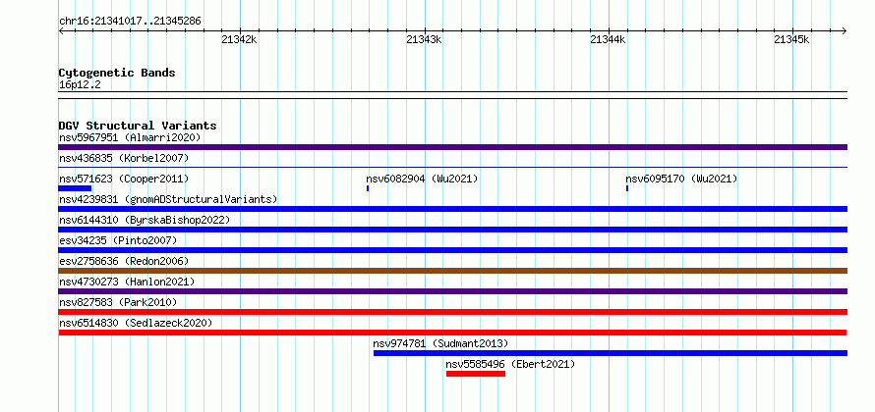Click the ruler's left arrowhead

[61, 30]
